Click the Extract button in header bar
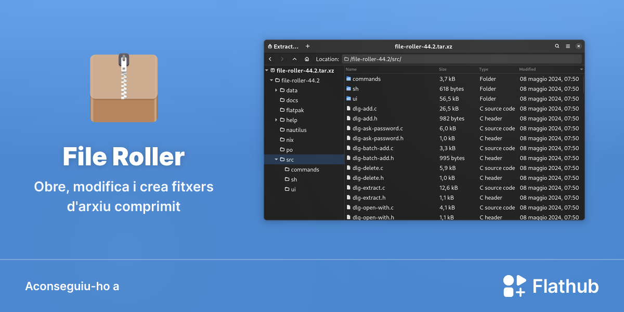Viewport: 624px width, 312px height. [x=283, y=46]
